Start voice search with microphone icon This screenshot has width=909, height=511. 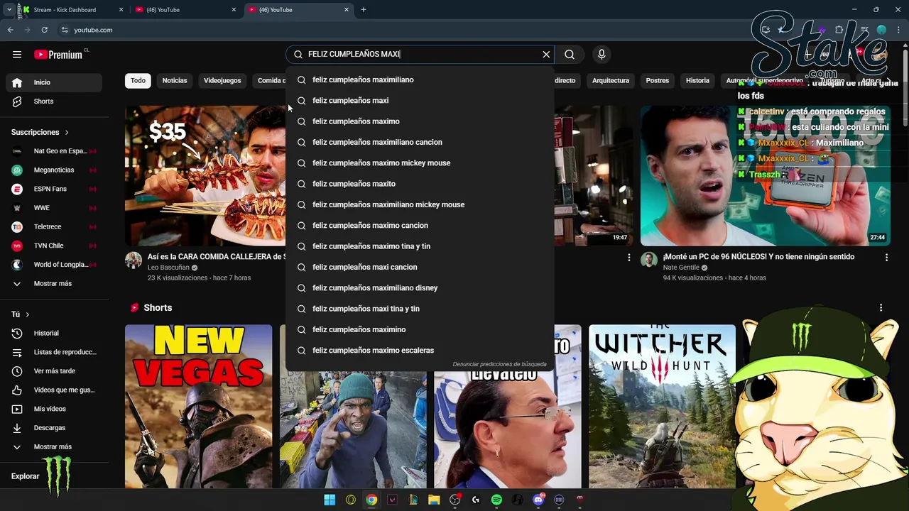[x=602, y=55]
